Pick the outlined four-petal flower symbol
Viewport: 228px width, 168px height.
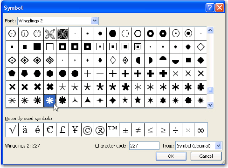point(50,34)
